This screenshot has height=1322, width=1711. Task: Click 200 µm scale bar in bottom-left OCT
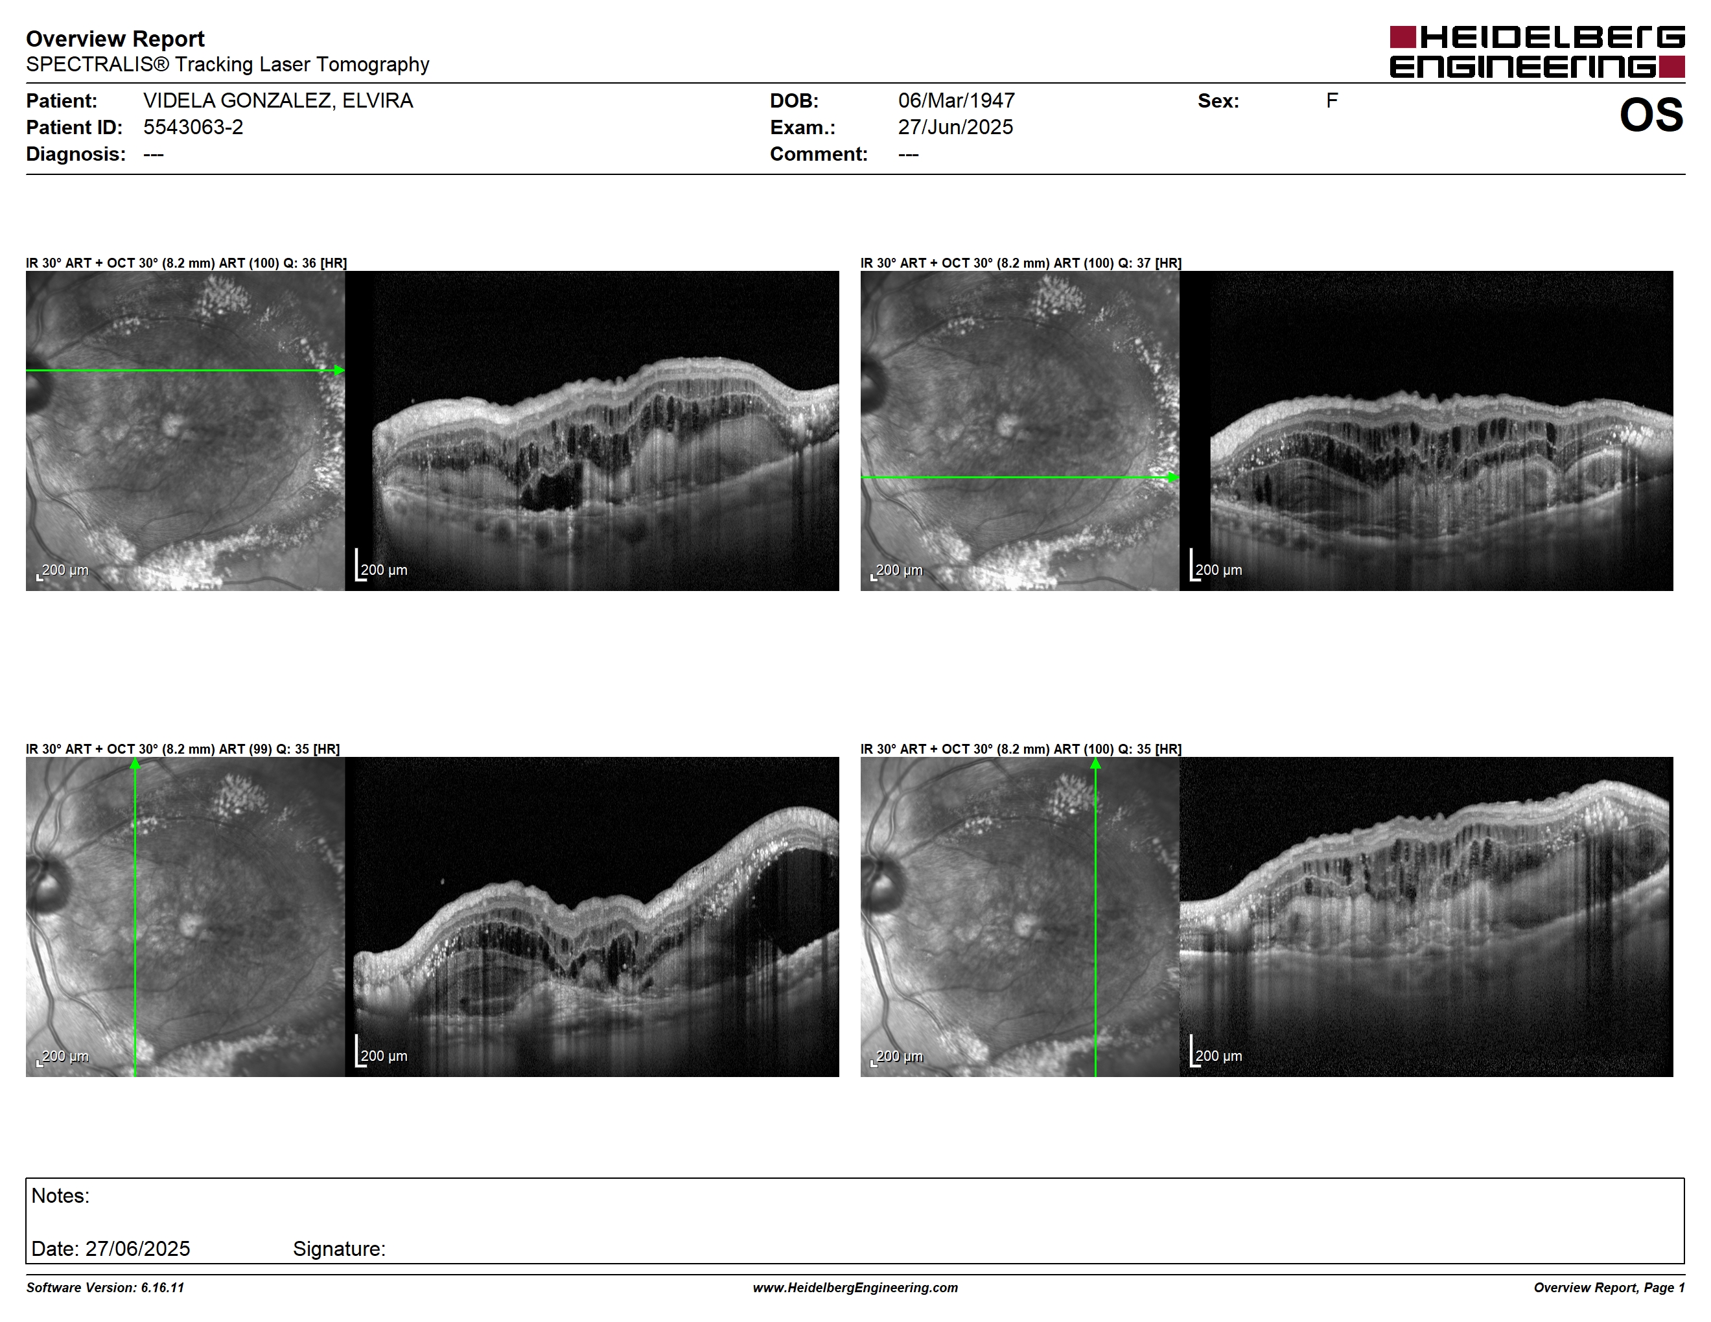coord(382,1050)
